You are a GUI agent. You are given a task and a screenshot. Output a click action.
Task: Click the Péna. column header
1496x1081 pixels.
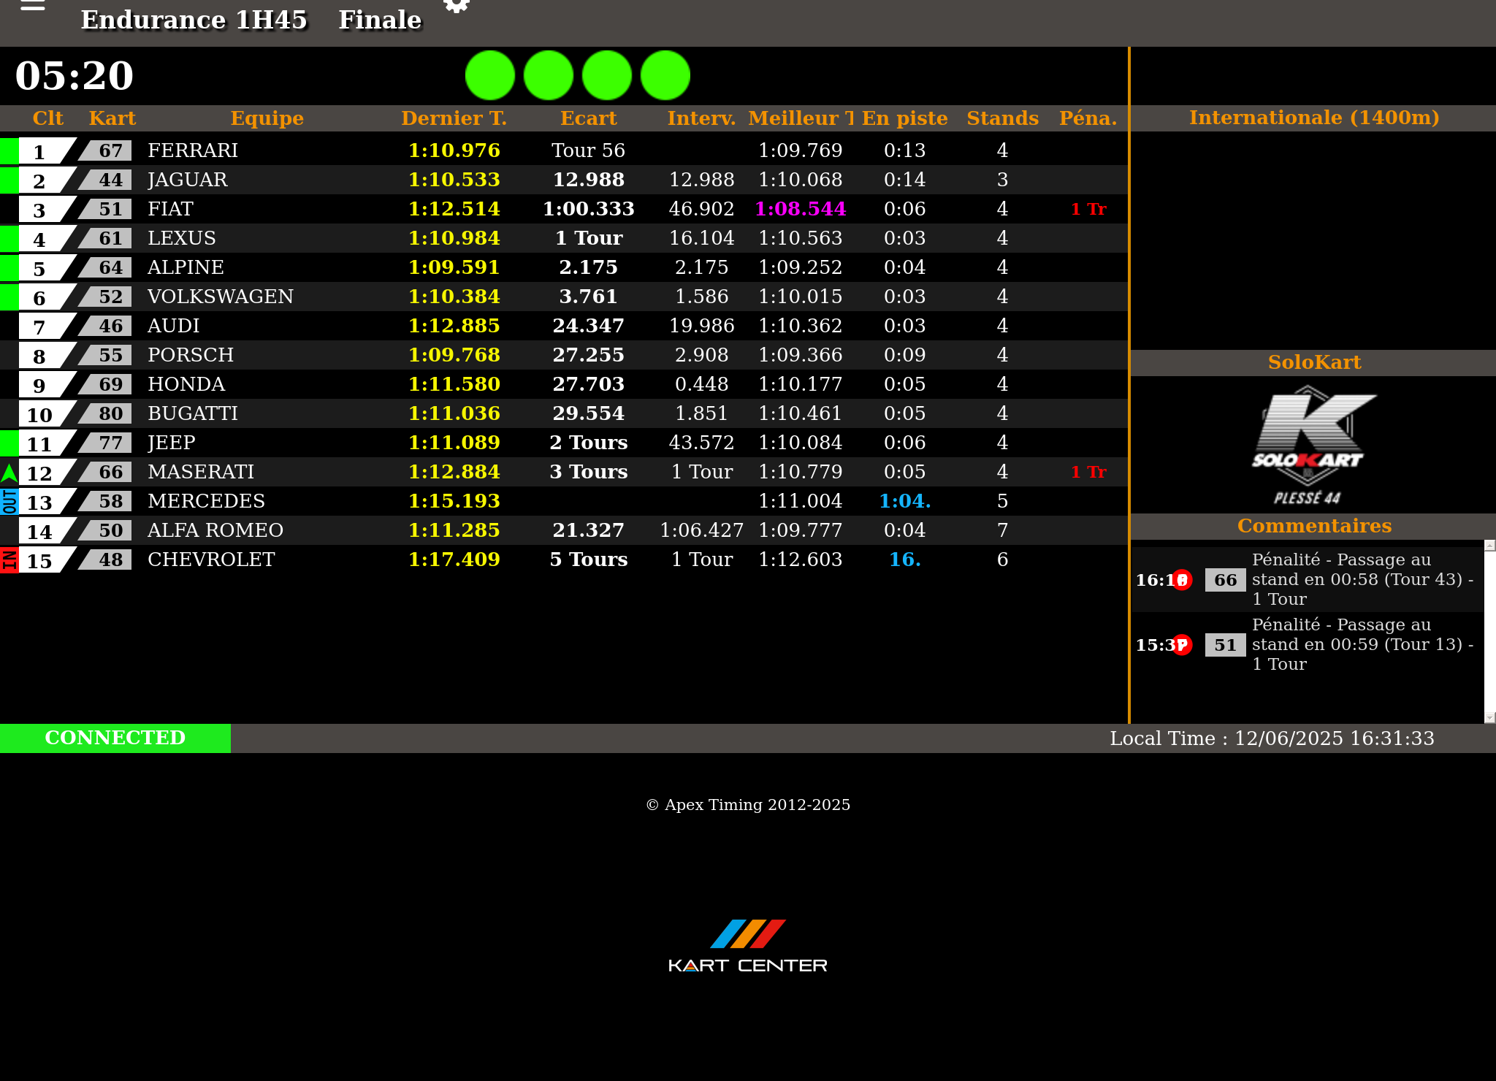tap(1088, 118)
